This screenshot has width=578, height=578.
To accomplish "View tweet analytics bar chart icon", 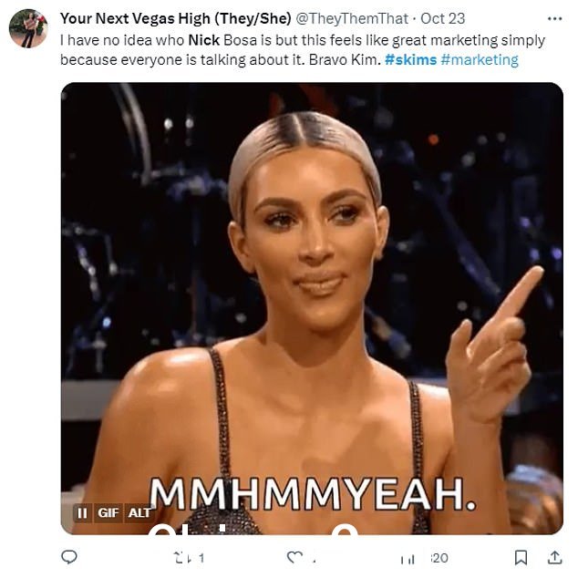I will (408, 559).
